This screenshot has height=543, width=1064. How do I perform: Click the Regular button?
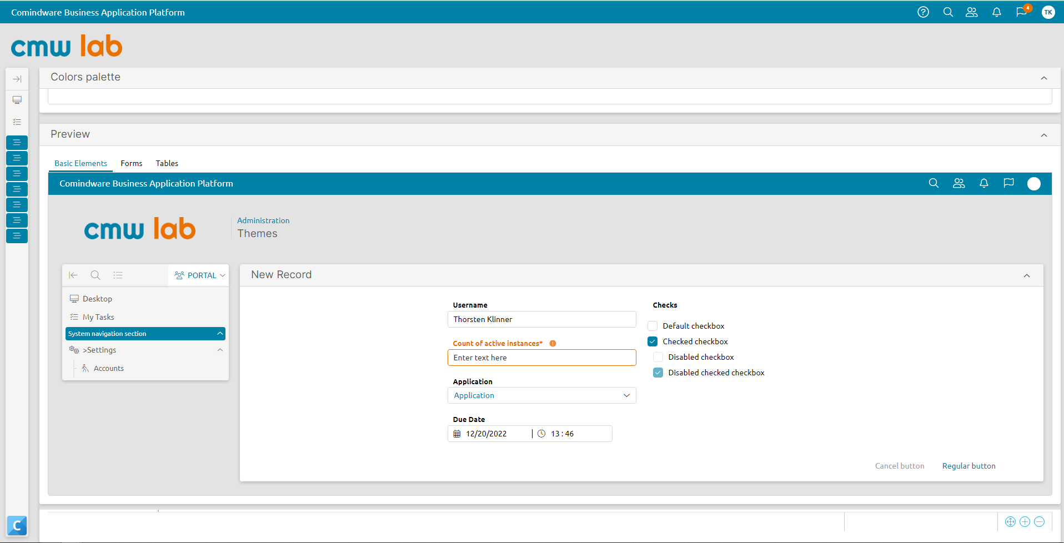[969, 466]
